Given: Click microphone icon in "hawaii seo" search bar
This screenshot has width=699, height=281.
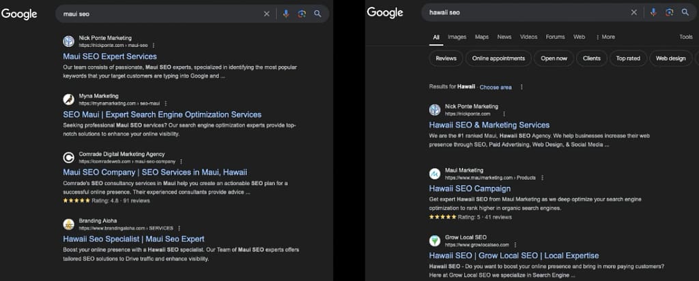Looking at the screenshot, I should (653, 12).
